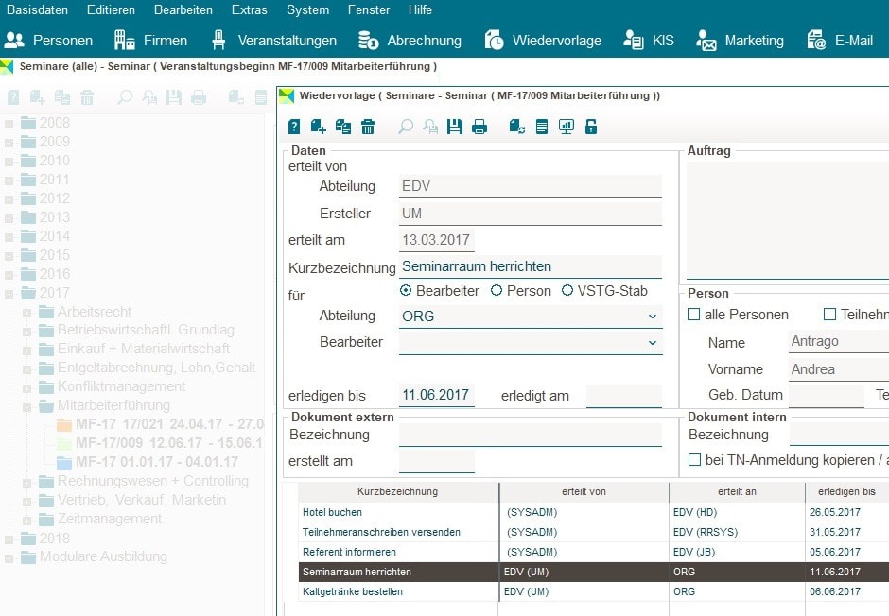This screenshot has height=616, width=889.
Task: Open the Veranstaltungen module
Action: click(273, 41)
